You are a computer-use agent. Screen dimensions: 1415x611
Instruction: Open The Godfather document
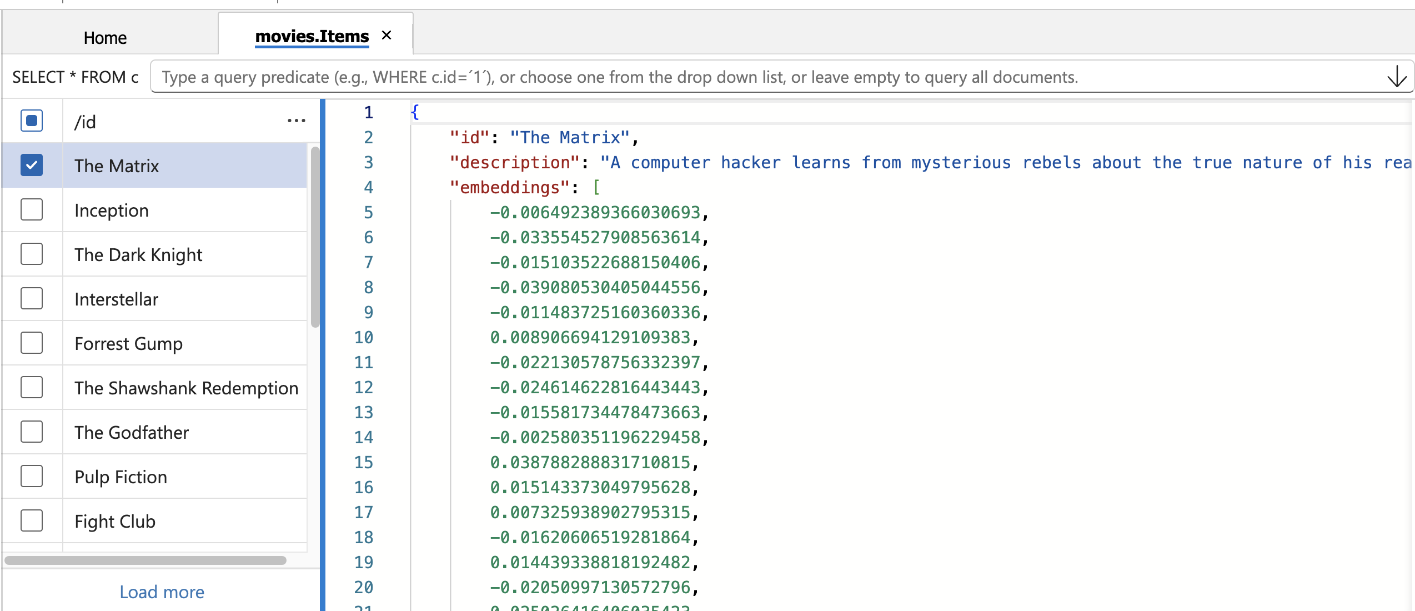click(x=132, y=433)
